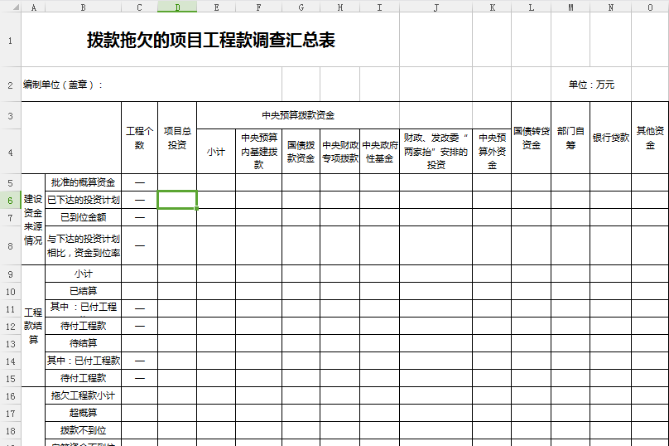Select the 单位：万元 cell

tap(591, 85)
